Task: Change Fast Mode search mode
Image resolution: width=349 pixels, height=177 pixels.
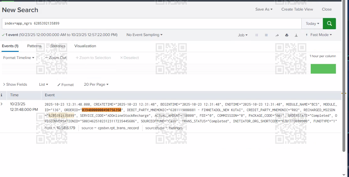Action: (319, 35)
